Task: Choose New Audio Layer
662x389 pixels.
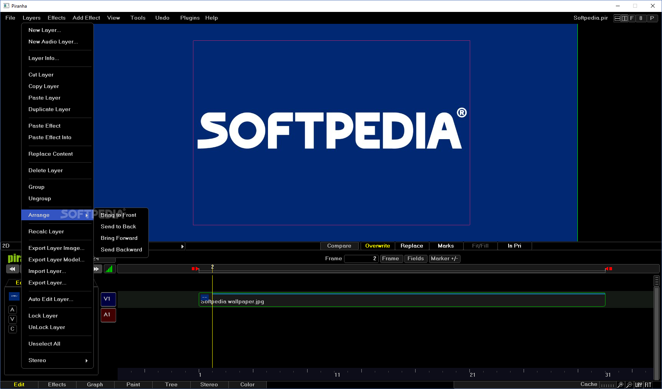Action: tap(57, 42)
